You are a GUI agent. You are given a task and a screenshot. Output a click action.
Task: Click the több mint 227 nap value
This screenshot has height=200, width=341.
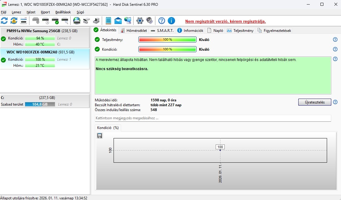(x=166, y=105)
